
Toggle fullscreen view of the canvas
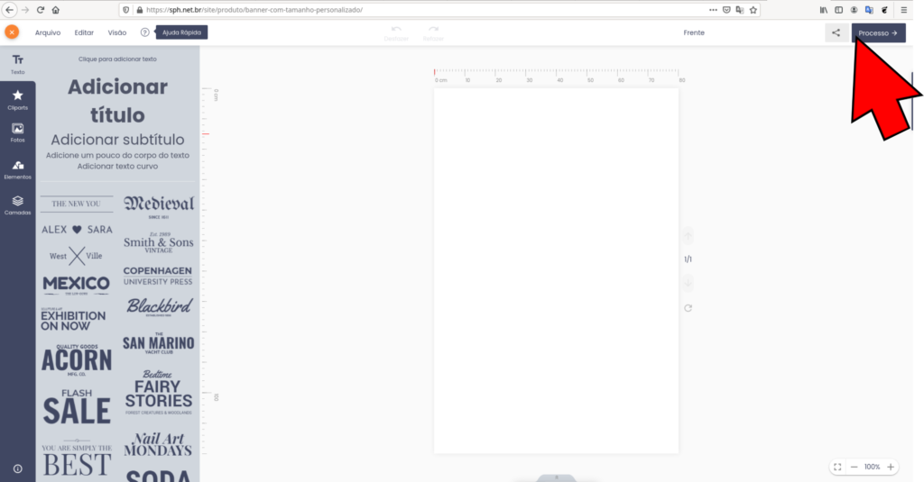tap(837, 467)
